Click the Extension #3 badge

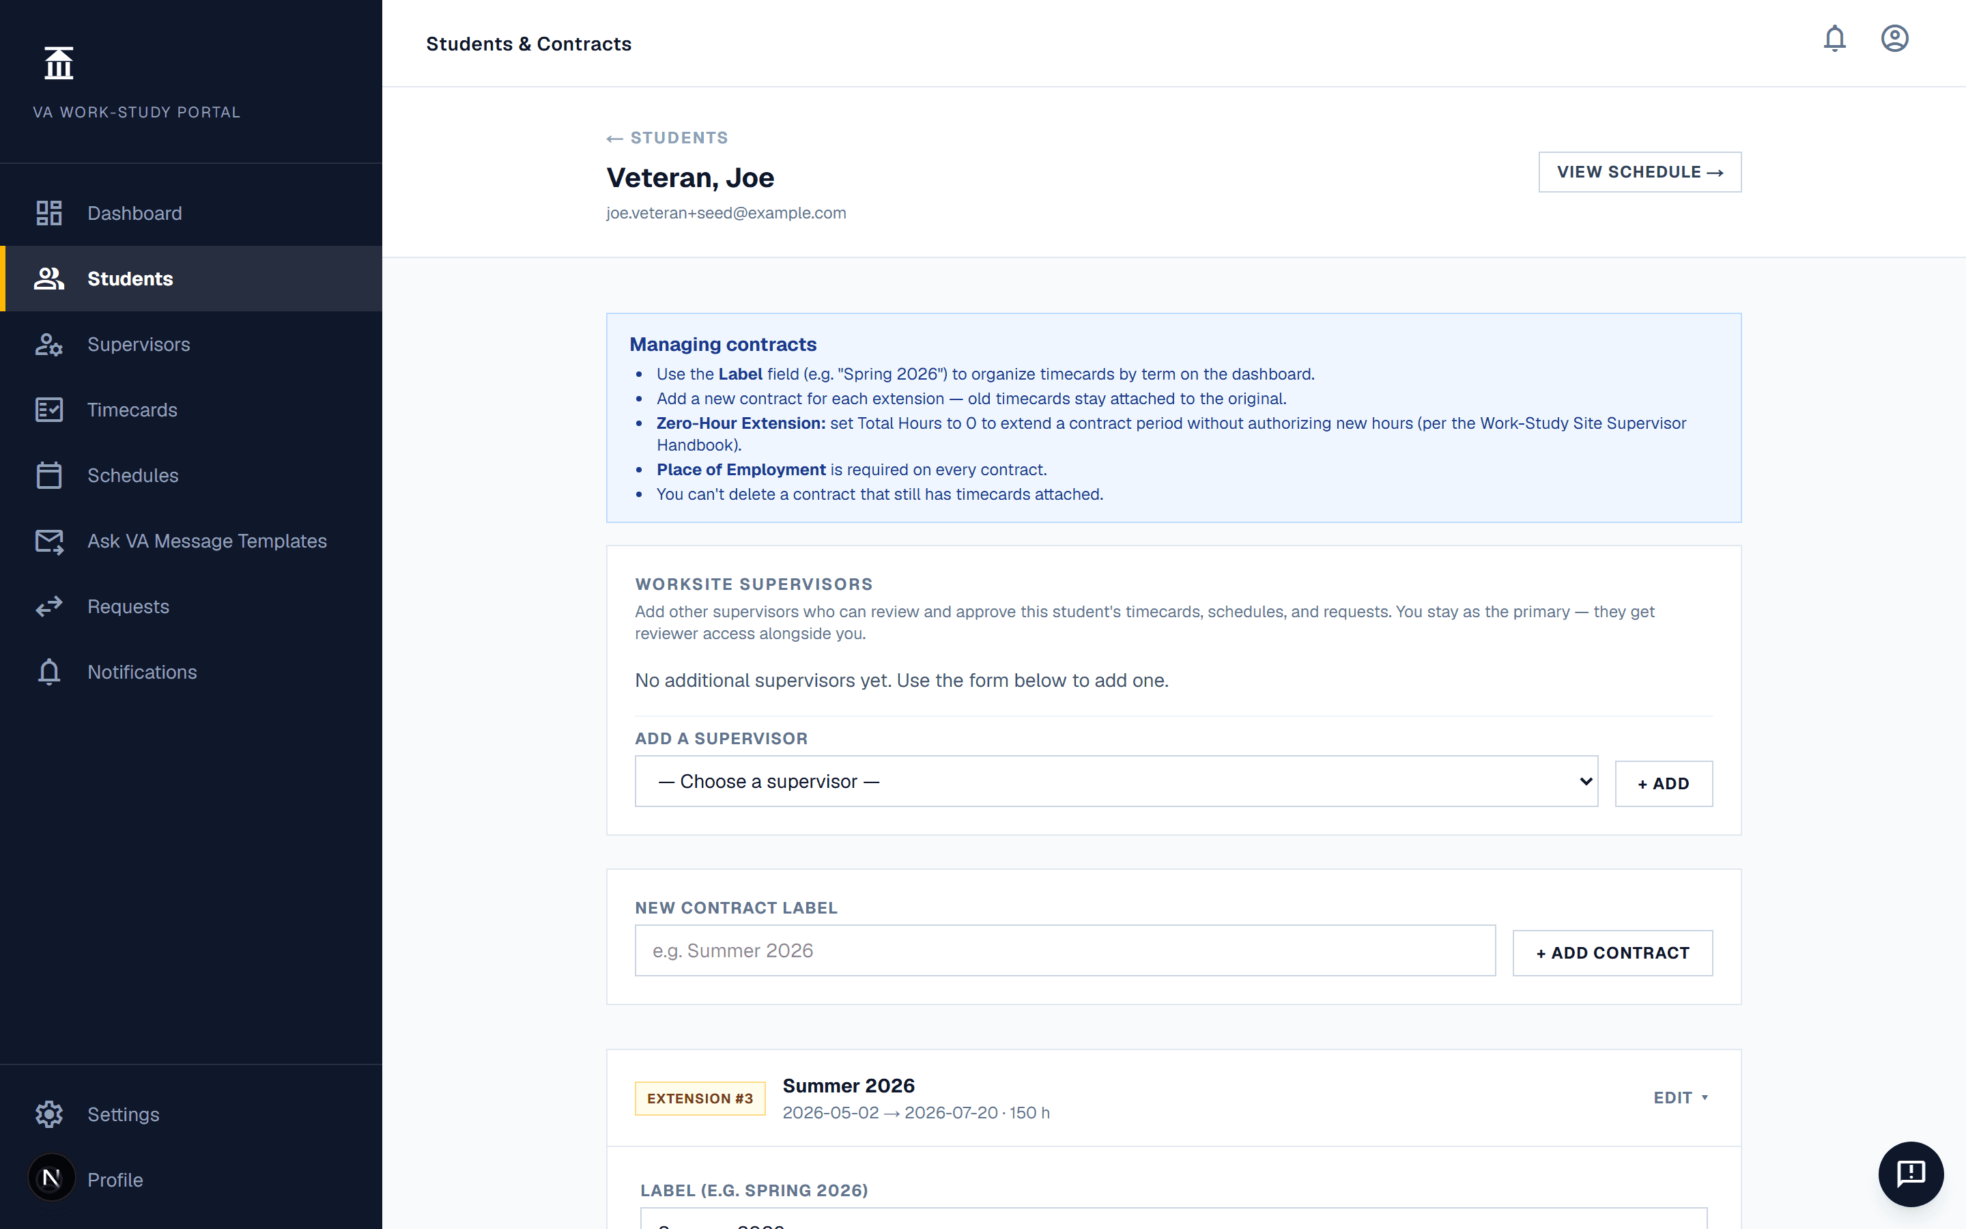(x=700, y=1098)
